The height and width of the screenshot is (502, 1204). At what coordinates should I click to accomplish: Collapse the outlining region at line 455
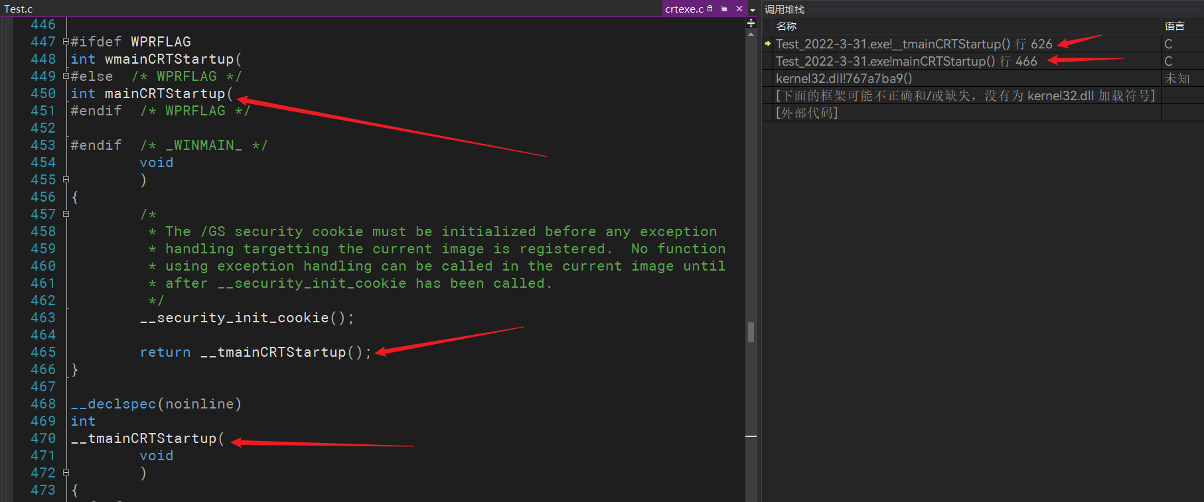pos(66,180)
